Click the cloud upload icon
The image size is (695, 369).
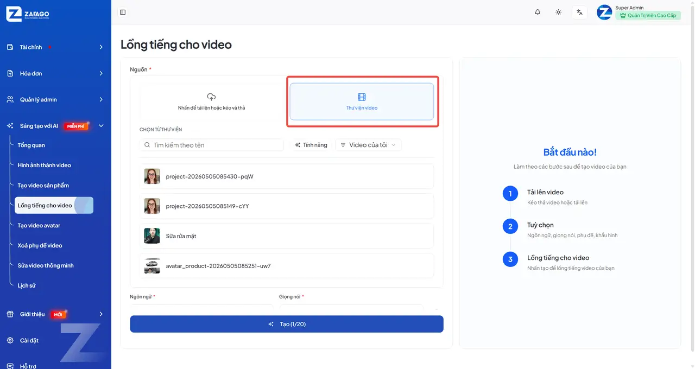pyautogui.click(x=212, y=97)
